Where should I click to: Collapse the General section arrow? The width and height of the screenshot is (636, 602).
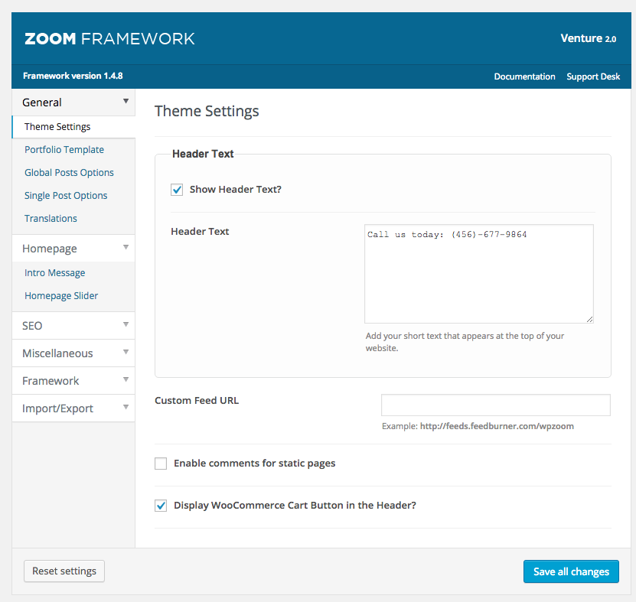click(x=126, y=101)
